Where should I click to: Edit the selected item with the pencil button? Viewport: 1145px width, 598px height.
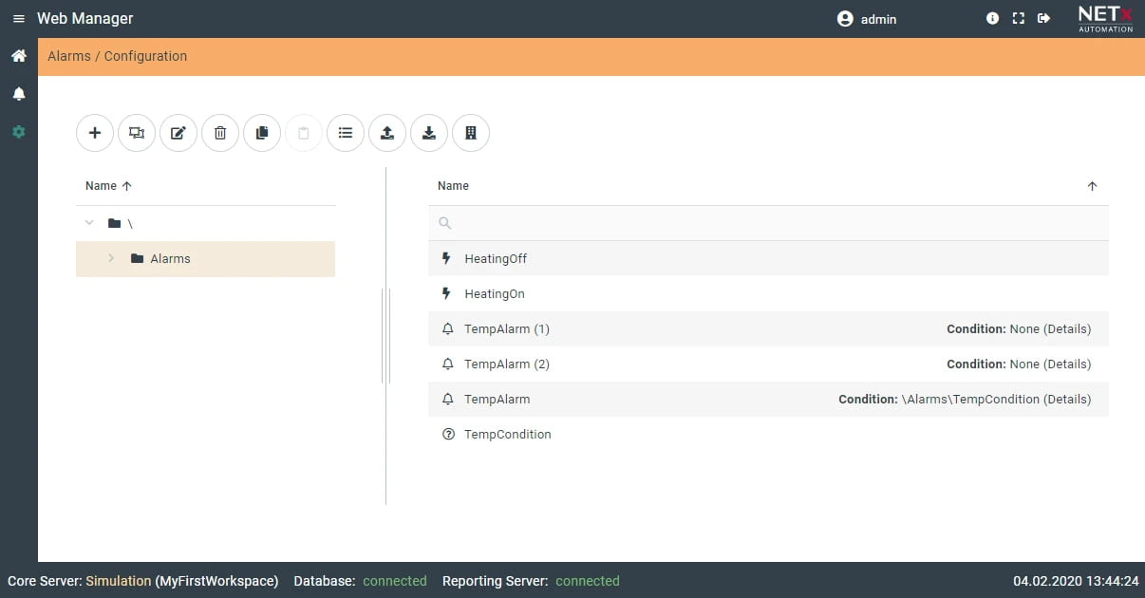click(x=178, y=133)
